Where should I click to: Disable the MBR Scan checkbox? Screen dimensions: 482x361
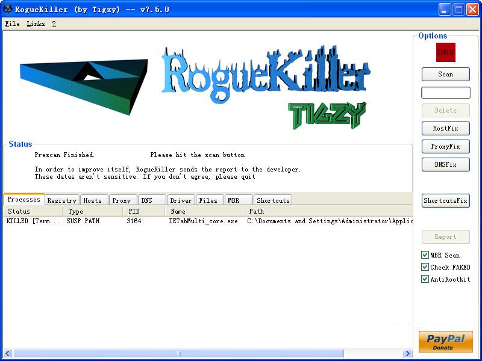(x=425, y=255)
